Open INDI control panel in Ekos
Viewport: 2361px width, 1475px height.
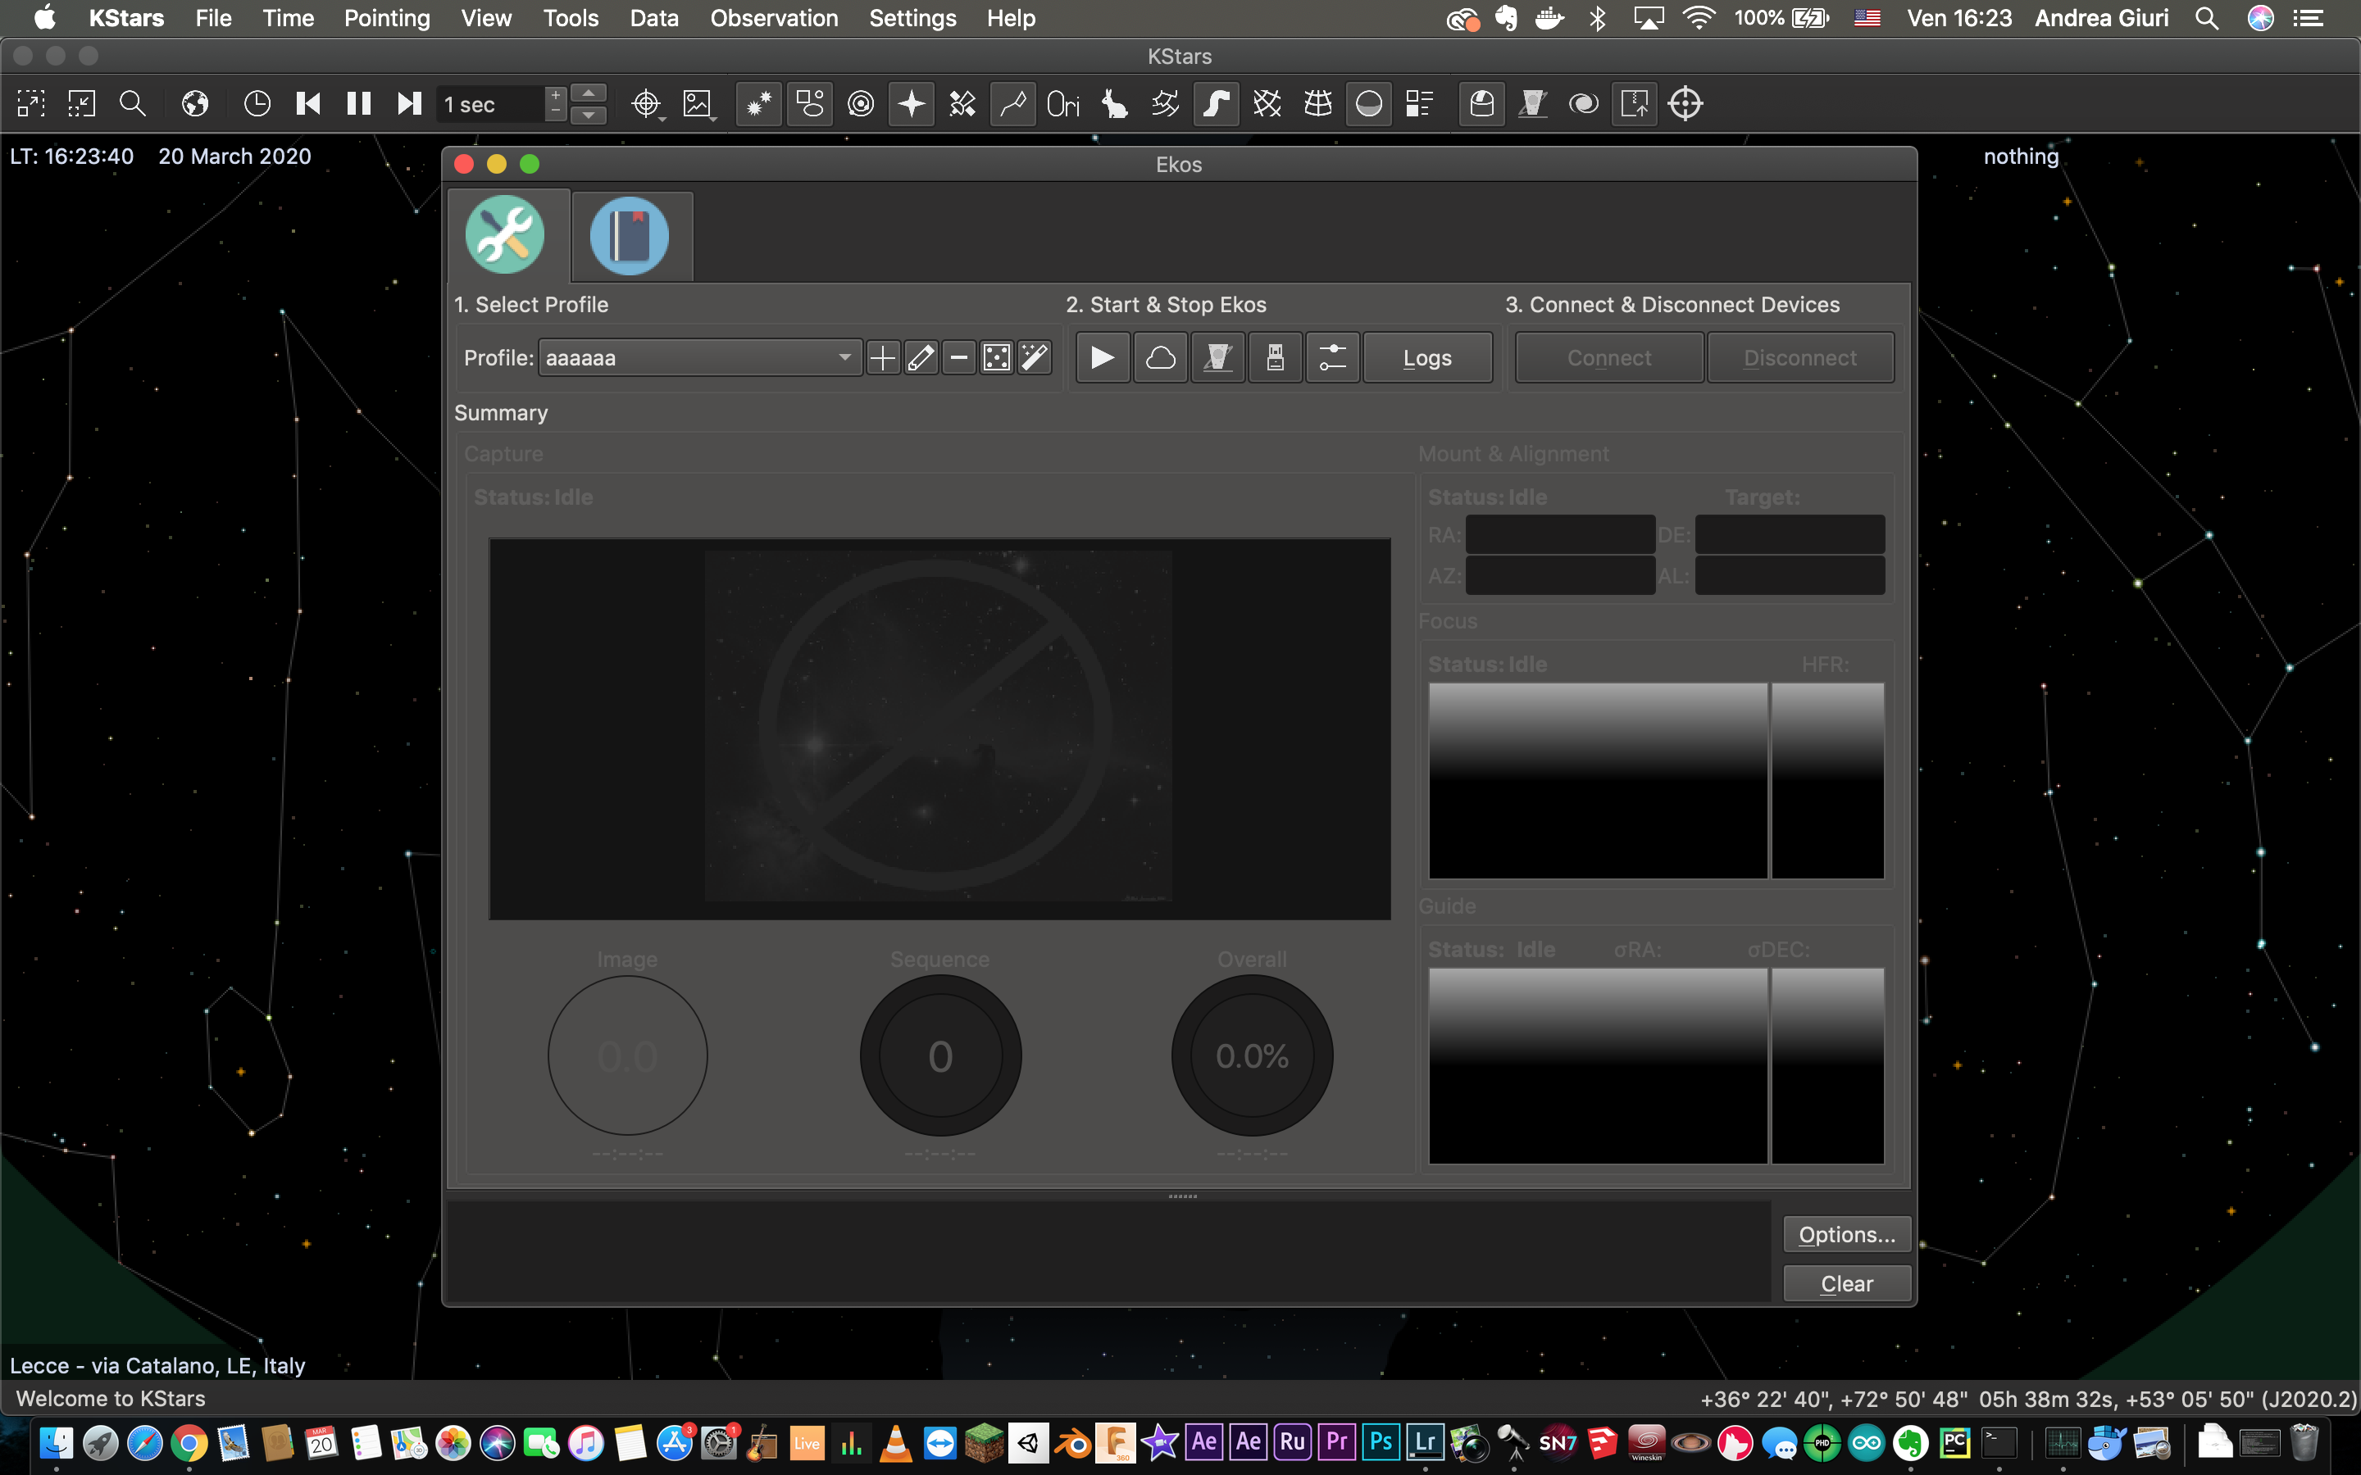pos(1217,358)
